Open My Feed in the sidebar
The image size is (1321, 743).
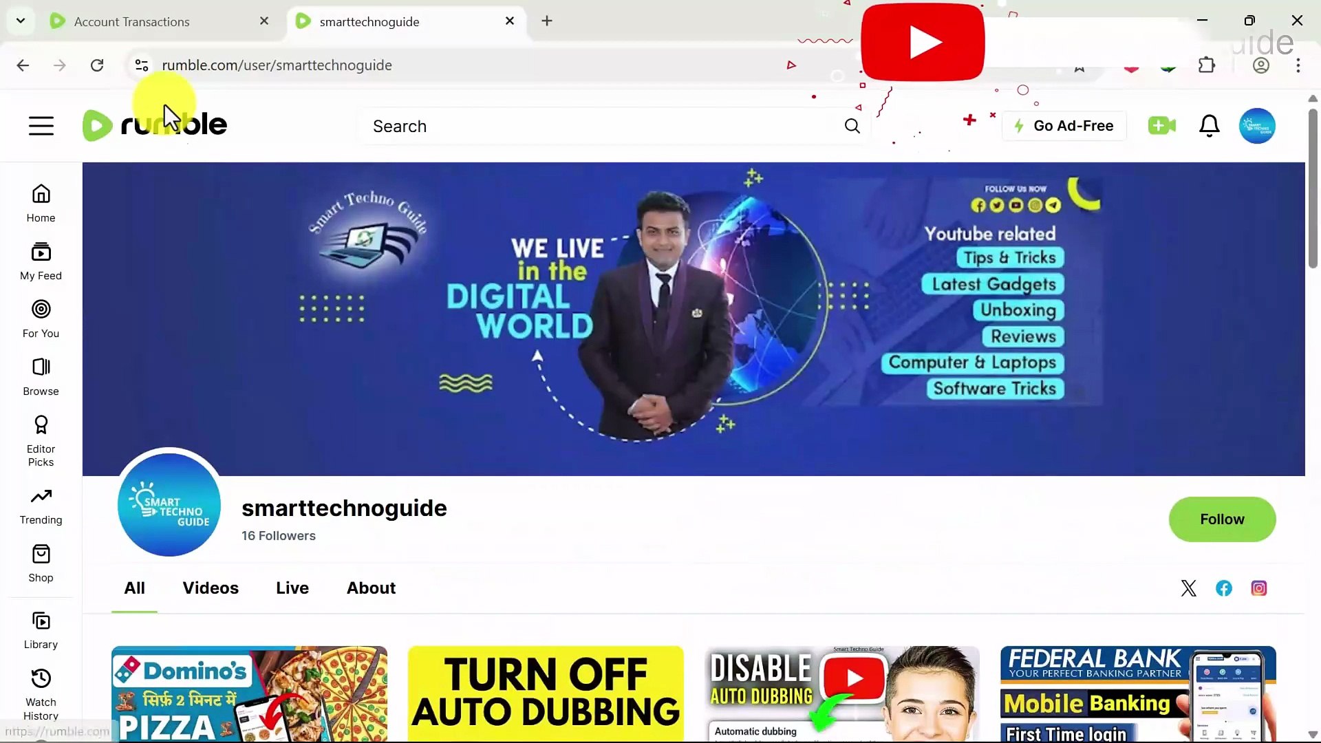(x=40, y=260)
